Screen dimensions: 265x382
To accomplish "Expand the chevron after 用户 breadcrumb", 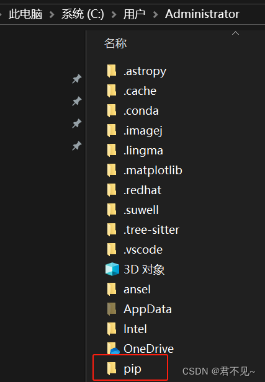I will click(155, 14).
